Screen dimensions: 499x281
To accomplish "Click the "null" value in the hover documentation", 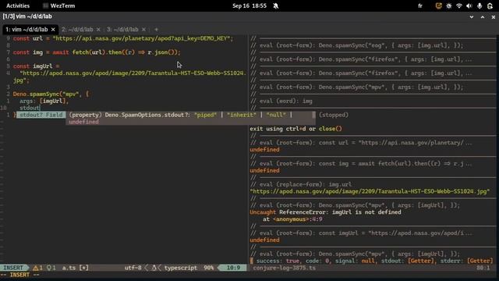I will 276,115.
